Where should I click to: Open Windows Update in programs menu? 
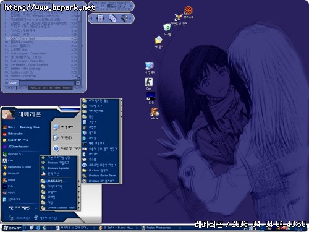click(x=55, y=168)
